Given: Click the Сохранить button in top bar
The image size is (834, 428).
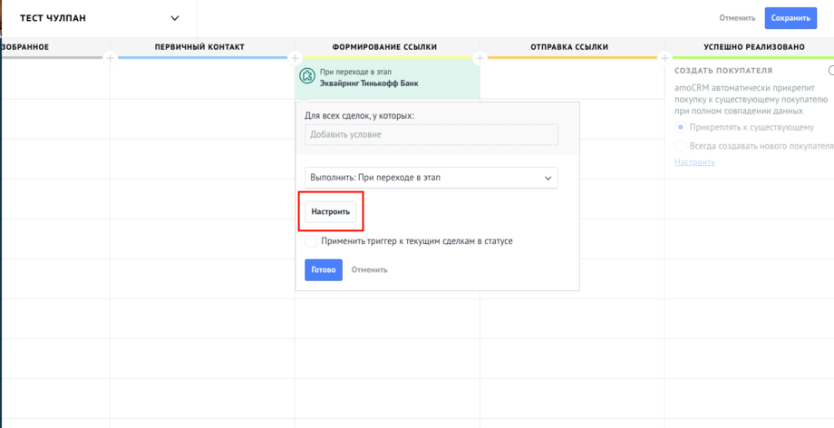Looking at the screenshot, I should click(790, 18).
